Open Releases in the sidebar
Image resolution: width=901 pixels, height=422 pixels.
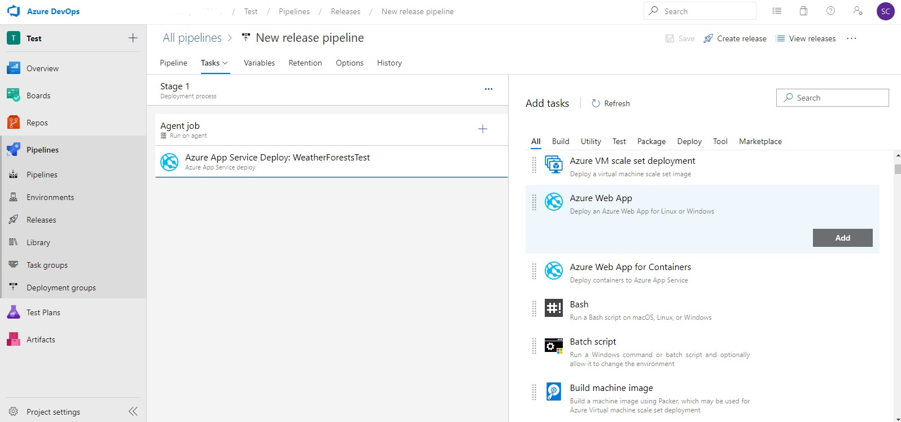[41, 220]
